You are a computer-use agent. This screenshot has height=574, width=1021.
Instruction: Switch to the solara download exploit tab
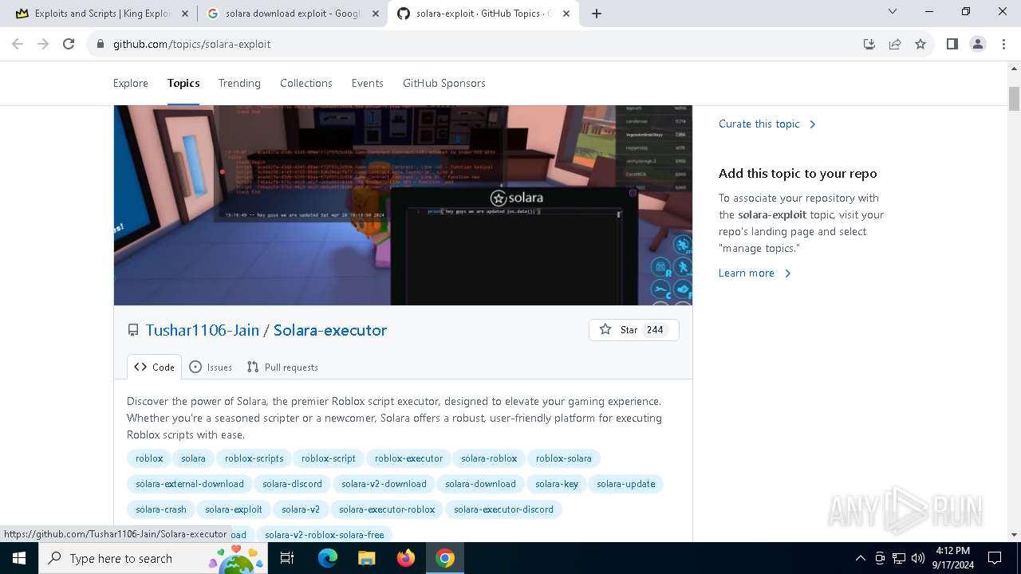[x=291, y=14]
